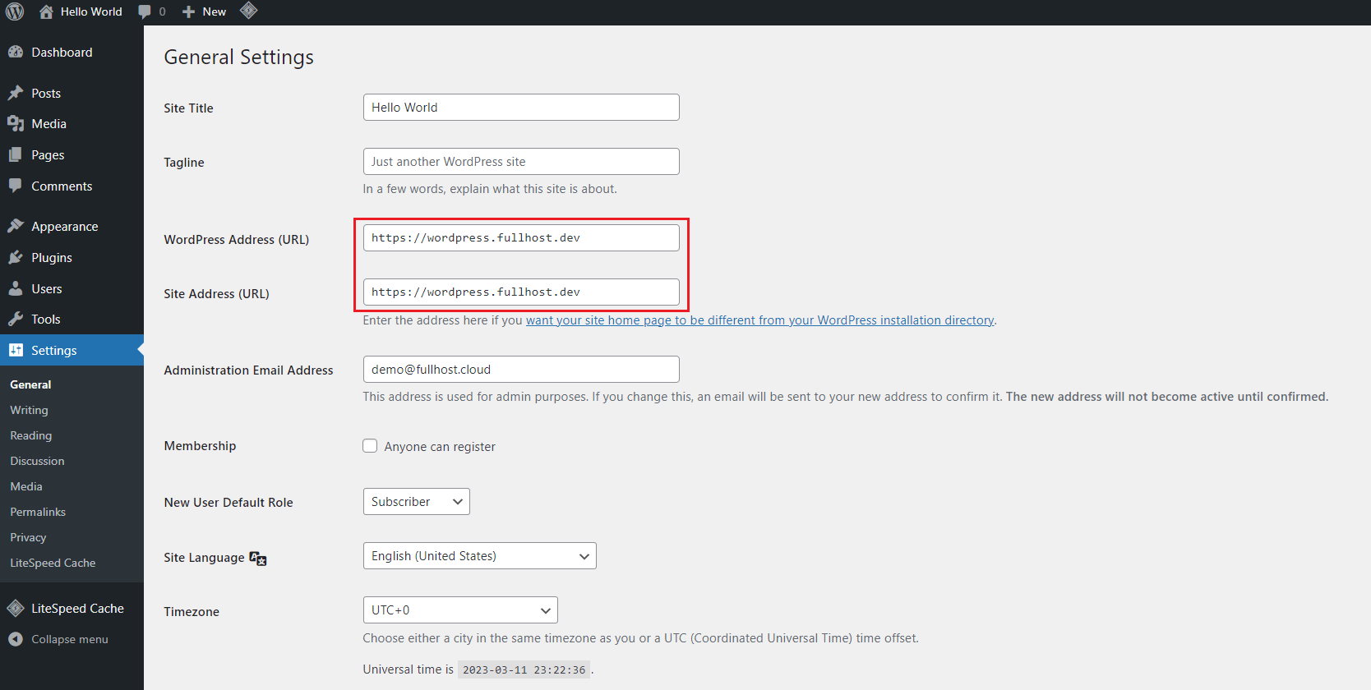The width and height of the screenshot is (1371, 690).
Task: Go to the Writing settings submenu
Action: pyautogui.click(x=29, y=410)
